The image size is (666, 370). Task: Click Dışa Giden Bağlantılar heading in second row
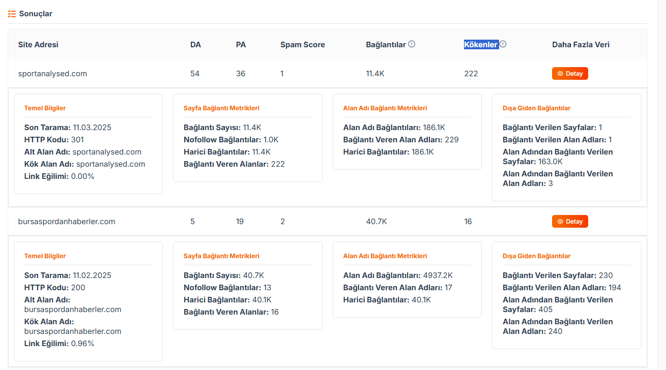(x=536, y=256)
